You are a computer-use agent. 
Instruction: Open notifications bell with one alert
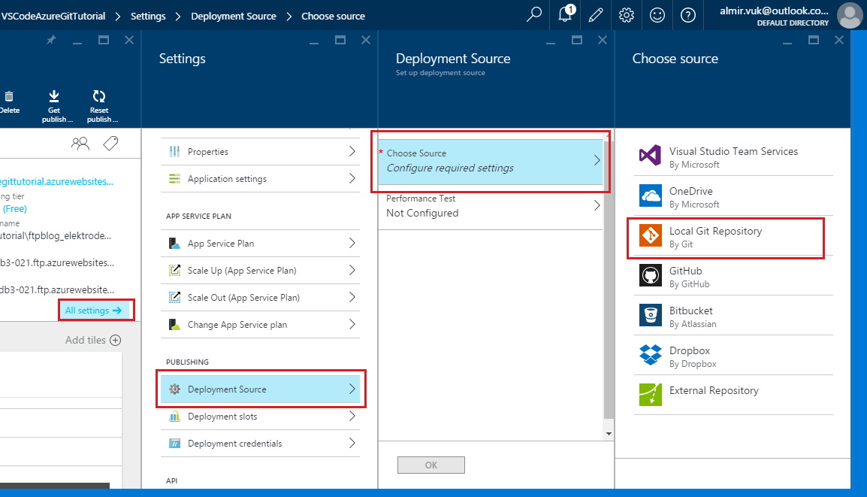[x=566, y=14]
